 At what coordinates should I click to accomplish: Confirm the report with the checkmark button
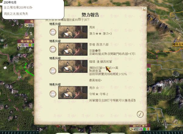pyautogui.click(x=140, y=114)
